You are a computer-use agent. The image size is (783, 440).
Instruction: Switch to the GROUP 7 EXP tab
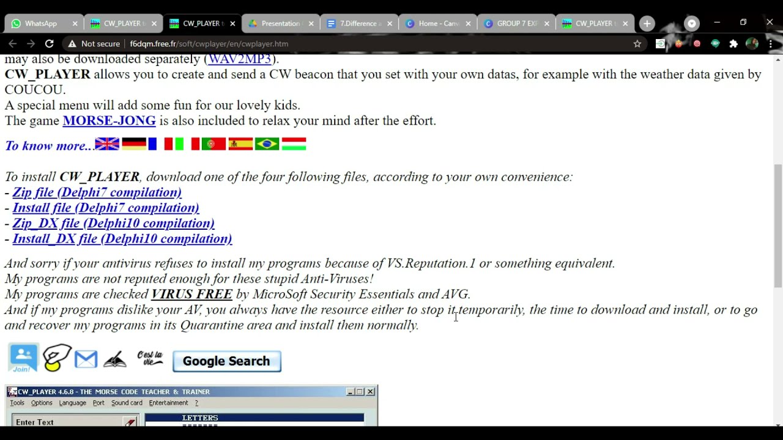pyautogui.click(x=516, y=23)
